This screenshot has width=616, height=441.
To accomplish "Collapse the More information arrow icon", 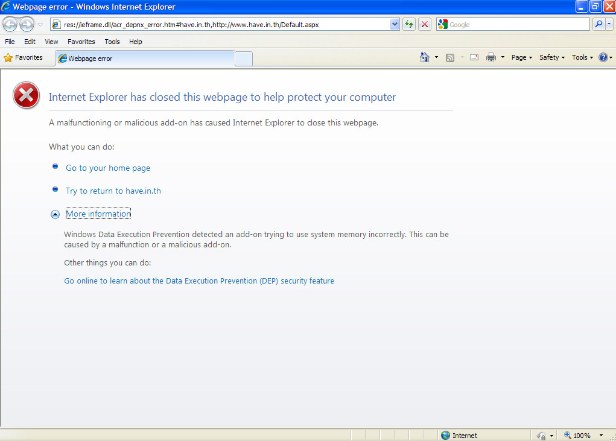I will point(55,214).
